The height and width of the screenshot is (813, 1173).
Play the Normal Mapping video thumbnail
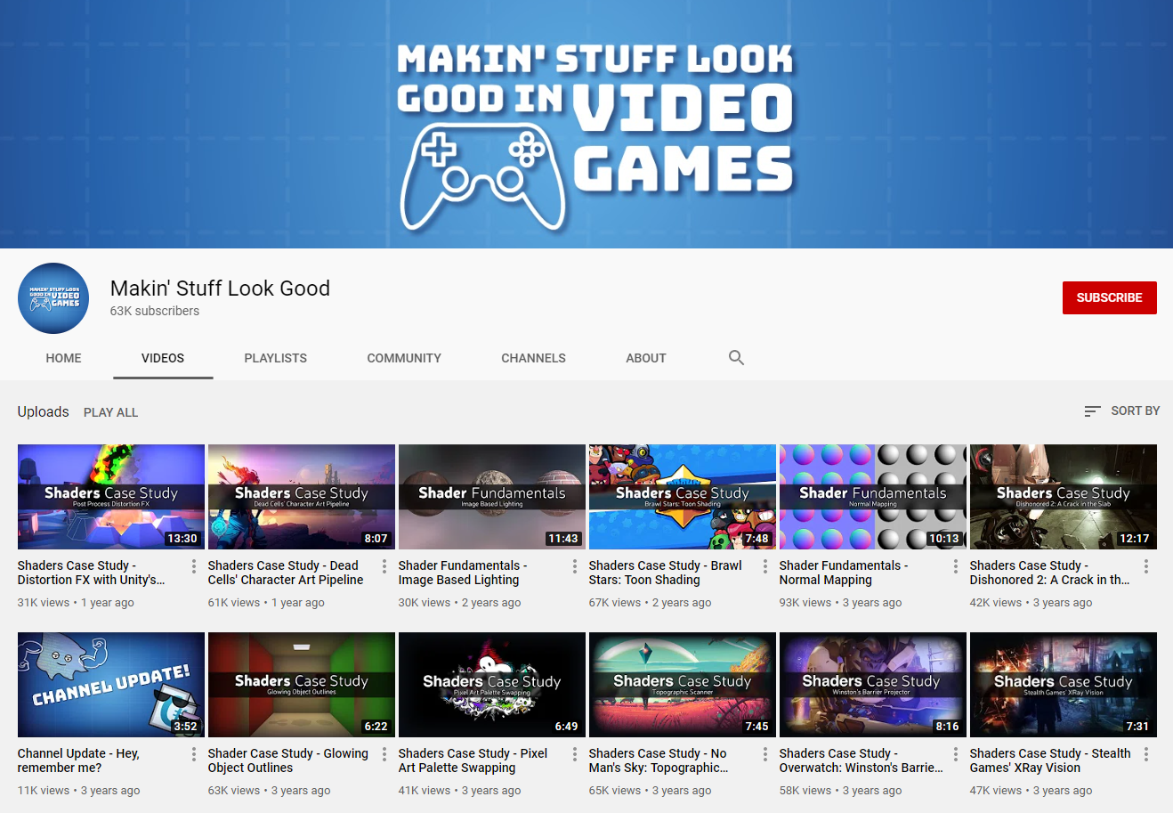873,497
